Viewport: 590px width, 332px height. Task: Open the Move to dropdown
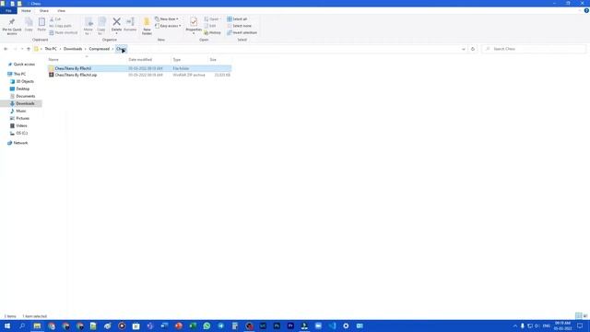(88, 27)
